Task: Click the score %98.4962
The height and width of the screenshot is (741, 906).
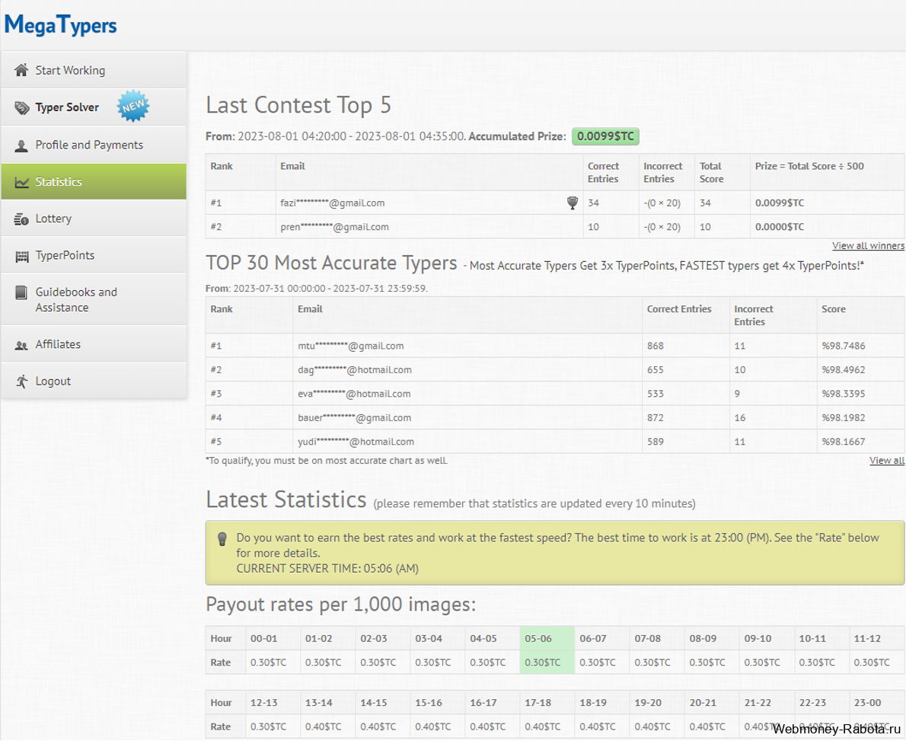Action: (843, 369)
